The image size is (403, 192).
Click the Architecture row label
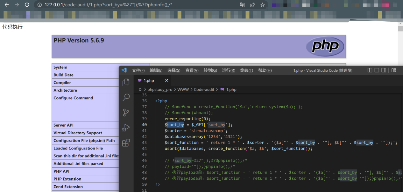click(x=65, y=90)
